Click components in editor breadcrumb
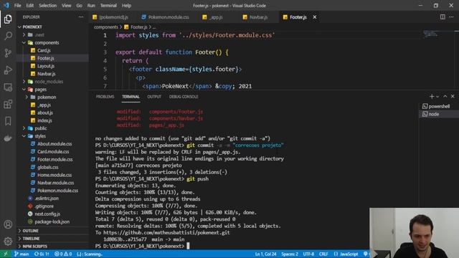The width and height of the screenshot is (459, 258). [106, 27]
